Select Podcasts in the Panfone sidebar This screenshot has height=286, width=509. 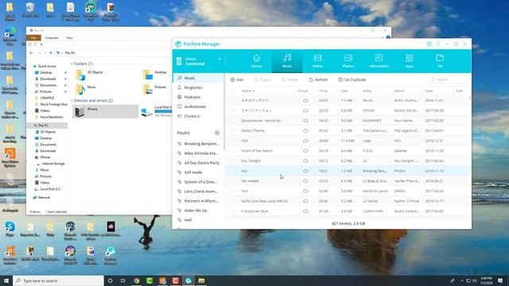click(192, 97)
